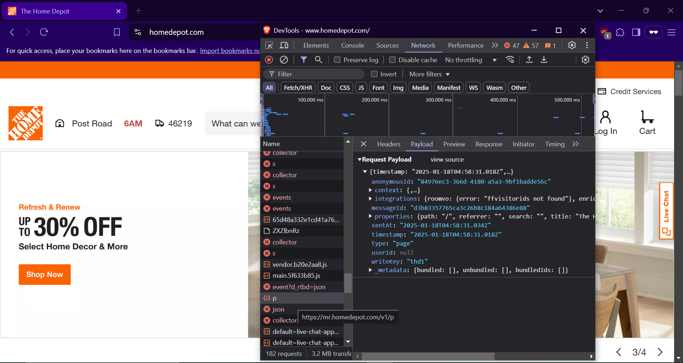683x363 pixels.
Task: Reload the Home Depot page
Action: coord(44,32)
